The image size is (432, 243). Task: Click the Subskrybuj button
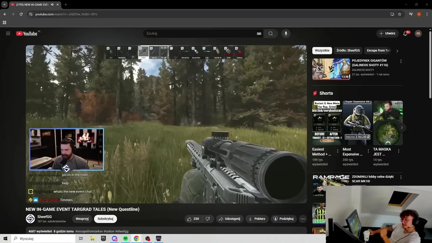coord(105,219)
